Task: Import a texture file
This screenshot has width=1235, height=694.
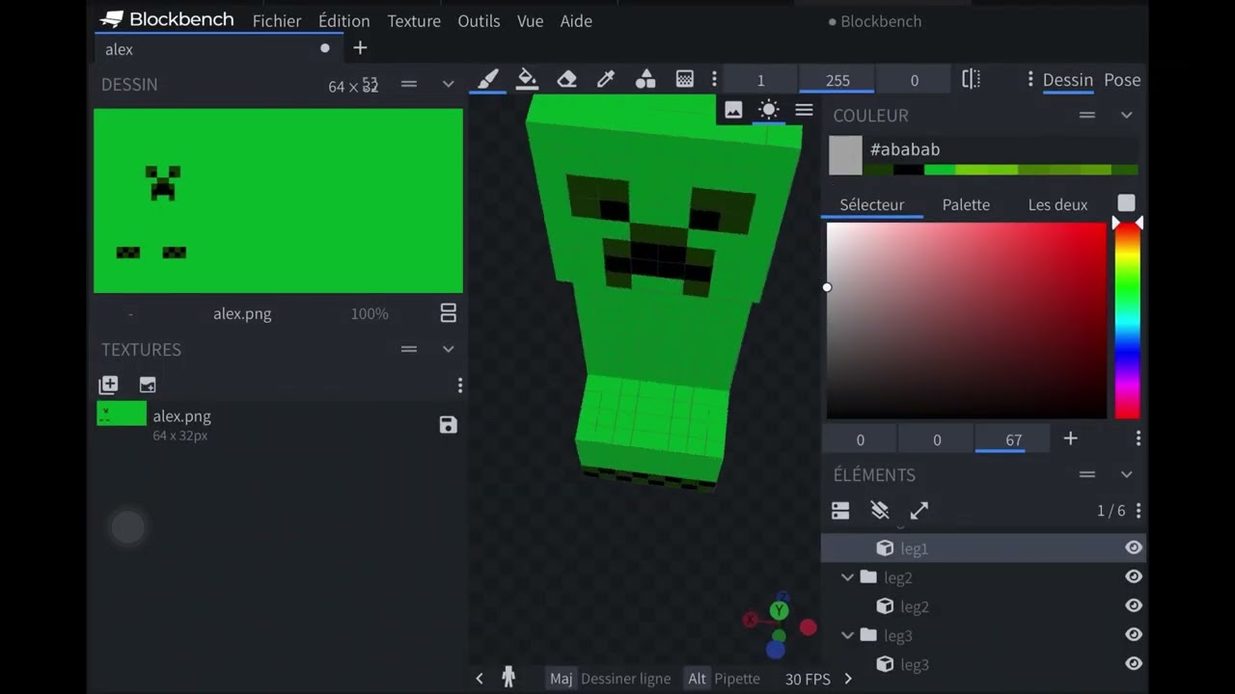Action: (x=148, y=385)
